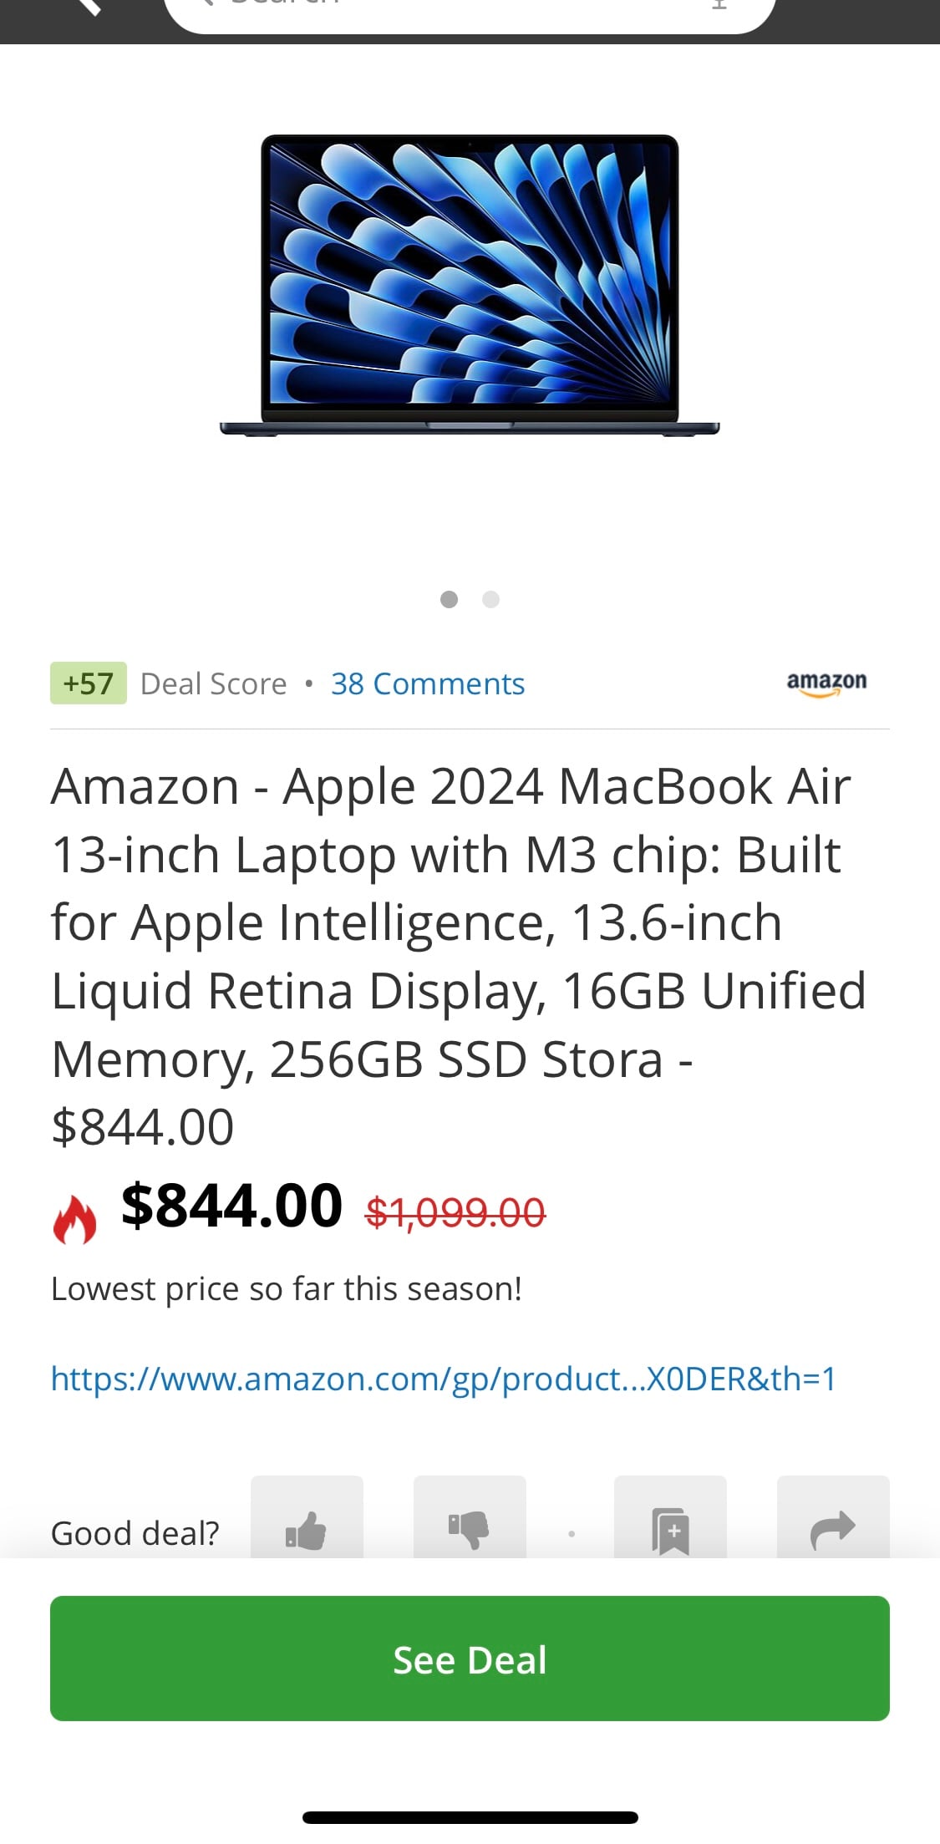Tap the crossed-out $1,099.00 price
Viewport: 940px width, 1844px height.
[455, 1212]
